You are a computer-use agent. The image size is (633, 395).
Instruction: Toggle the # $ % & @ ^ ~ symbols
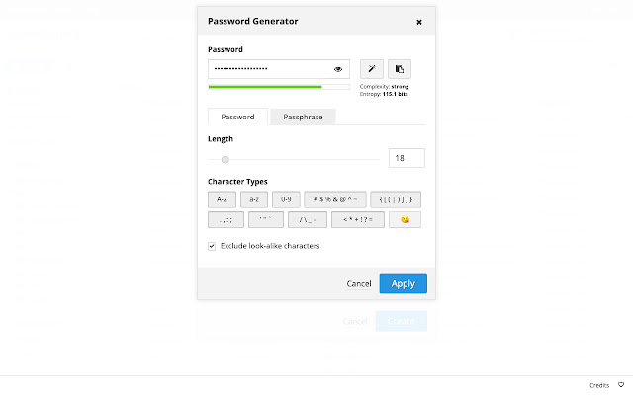coord(335,199)
